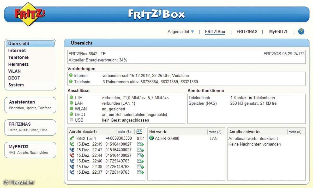Image resolution: width=313 pixels, height=188 pixels.
Task: Open the LAN link under Anschlüsse
Action: pyautogui.click(x=79, y=103)
